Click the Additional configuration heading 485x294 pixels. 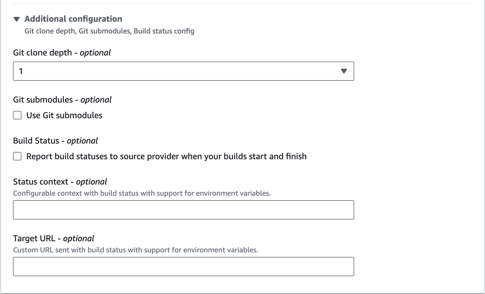[x=73, y=19]
